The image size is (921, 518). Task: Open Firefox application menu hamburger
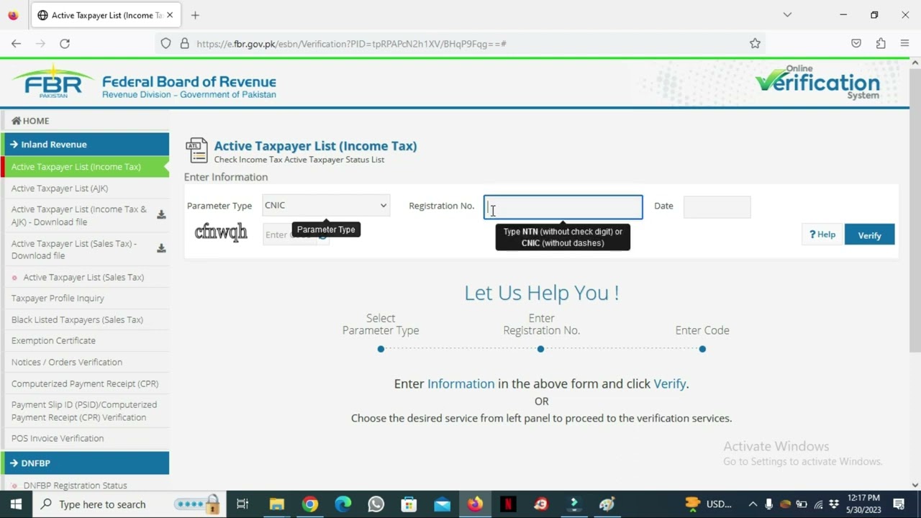tap(905, 44)
